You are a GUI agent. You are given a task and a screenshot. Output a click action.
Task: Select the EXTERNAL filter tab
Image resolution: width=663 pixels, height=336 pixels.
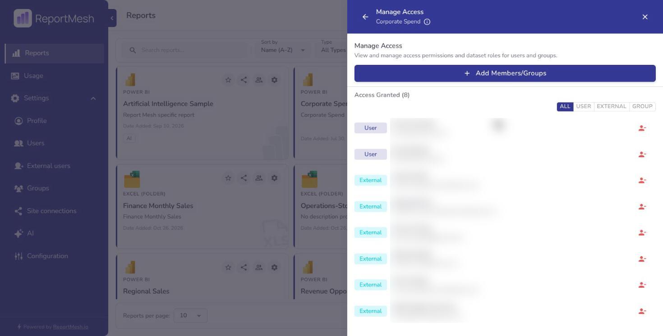coord(611,106)
